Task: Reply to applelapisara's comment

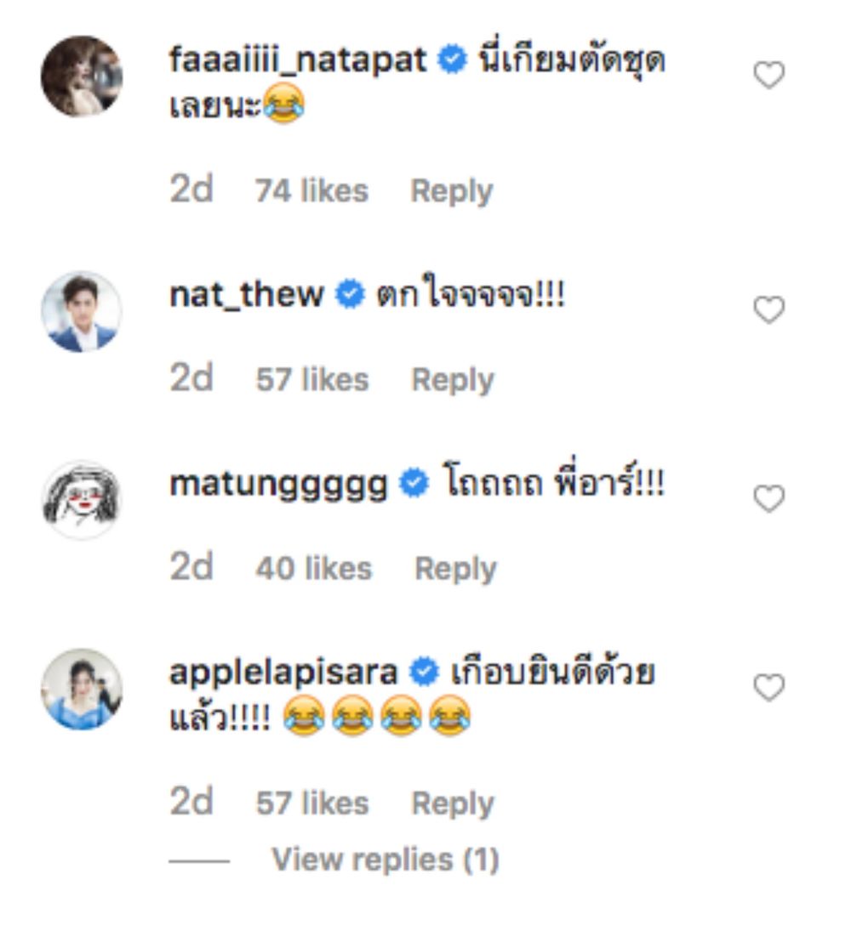Action: pos(452,803)
